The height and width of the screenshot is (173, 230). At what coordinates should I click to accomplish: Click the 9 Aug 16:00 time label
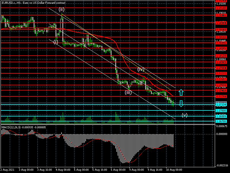click(155, 170)
